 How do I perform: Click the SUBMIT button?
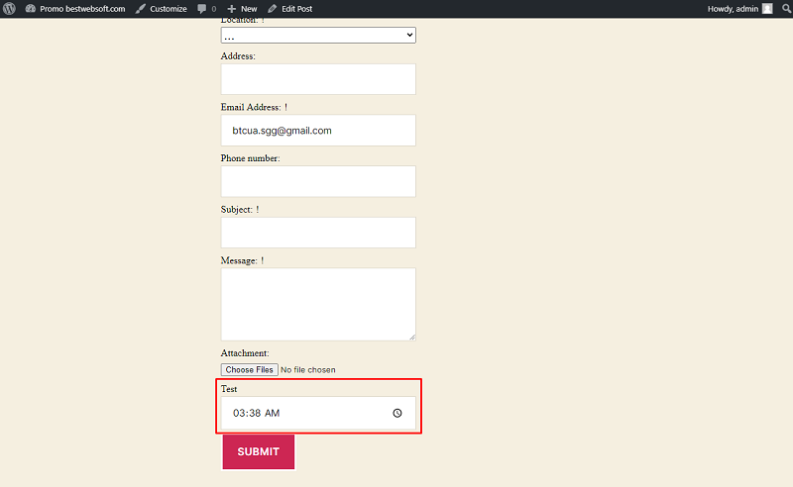[259, 451]
